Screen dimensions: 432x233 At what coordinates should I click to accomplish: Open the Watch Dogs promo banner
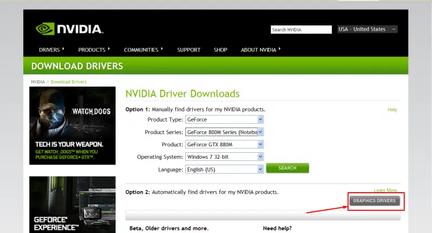click(x=72, y=126)
